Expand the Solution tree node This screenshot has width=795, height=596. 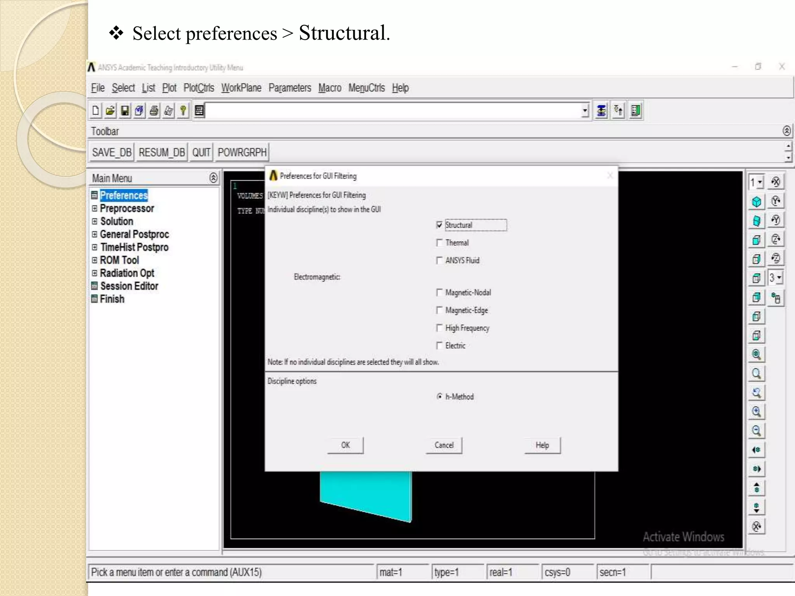click(x=94, y=221)
